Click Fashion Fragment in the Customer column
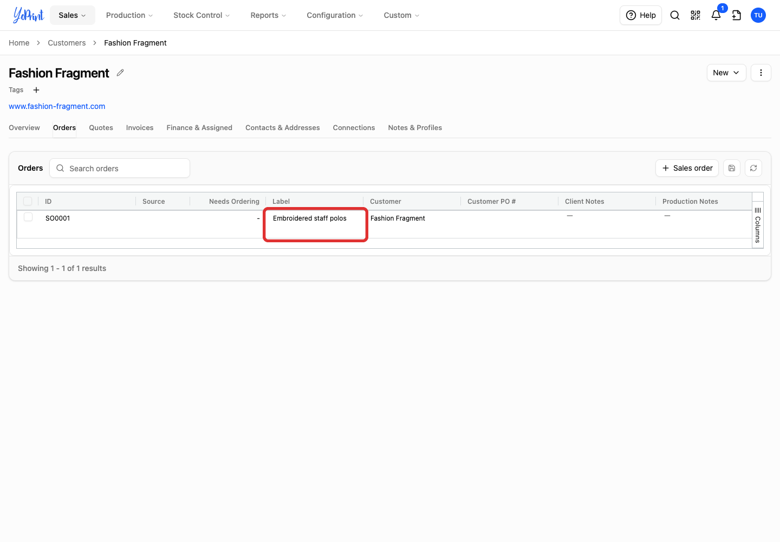Viewport: 780px width, 542px height. click(x=398, y=218)
